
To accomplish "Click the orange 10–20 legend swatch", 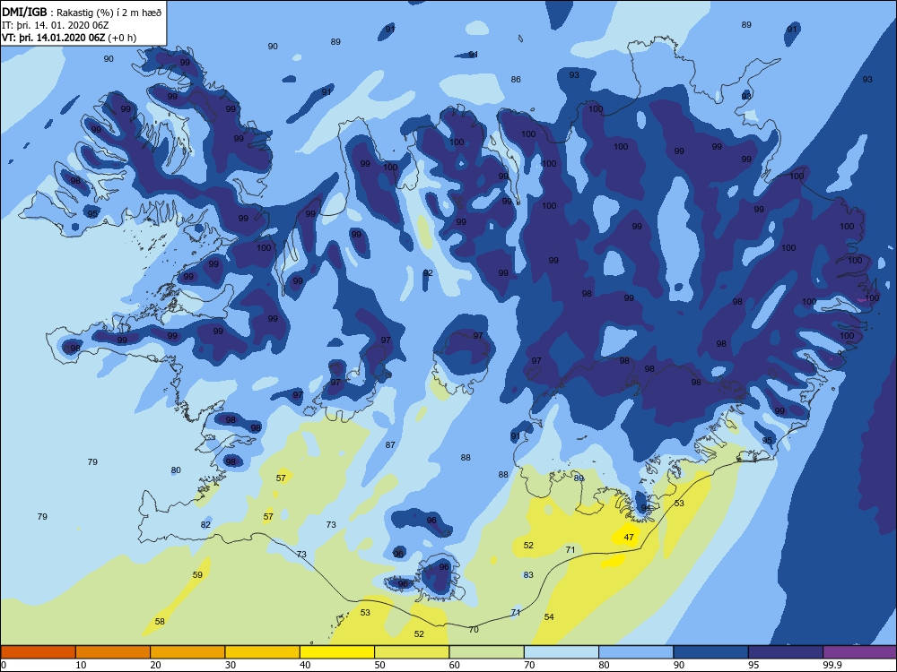I will pos(113,652).
